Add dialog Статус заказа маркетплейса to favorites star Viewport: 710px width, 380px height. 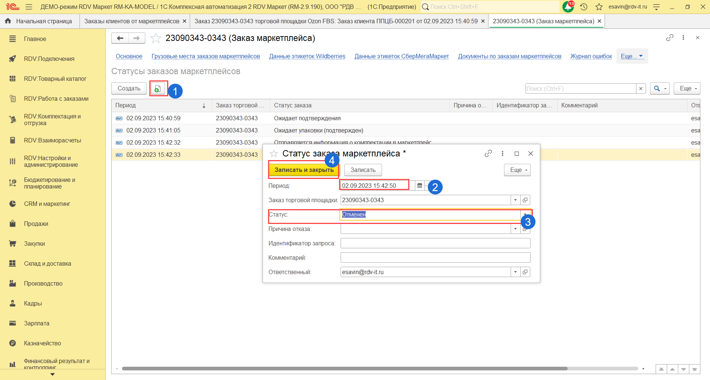pos(274,153)
